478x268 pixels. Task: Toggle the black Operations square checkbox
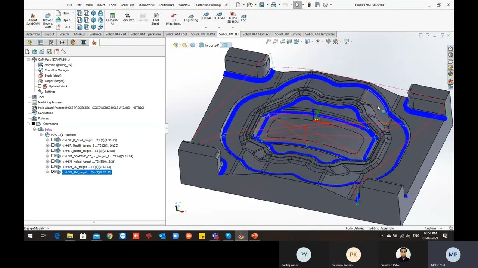[x=33, y=124]
